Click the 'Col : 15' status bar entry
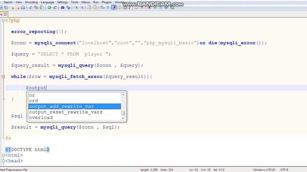The width and height of the screenshot is (307, 172). tap(205, 170)
